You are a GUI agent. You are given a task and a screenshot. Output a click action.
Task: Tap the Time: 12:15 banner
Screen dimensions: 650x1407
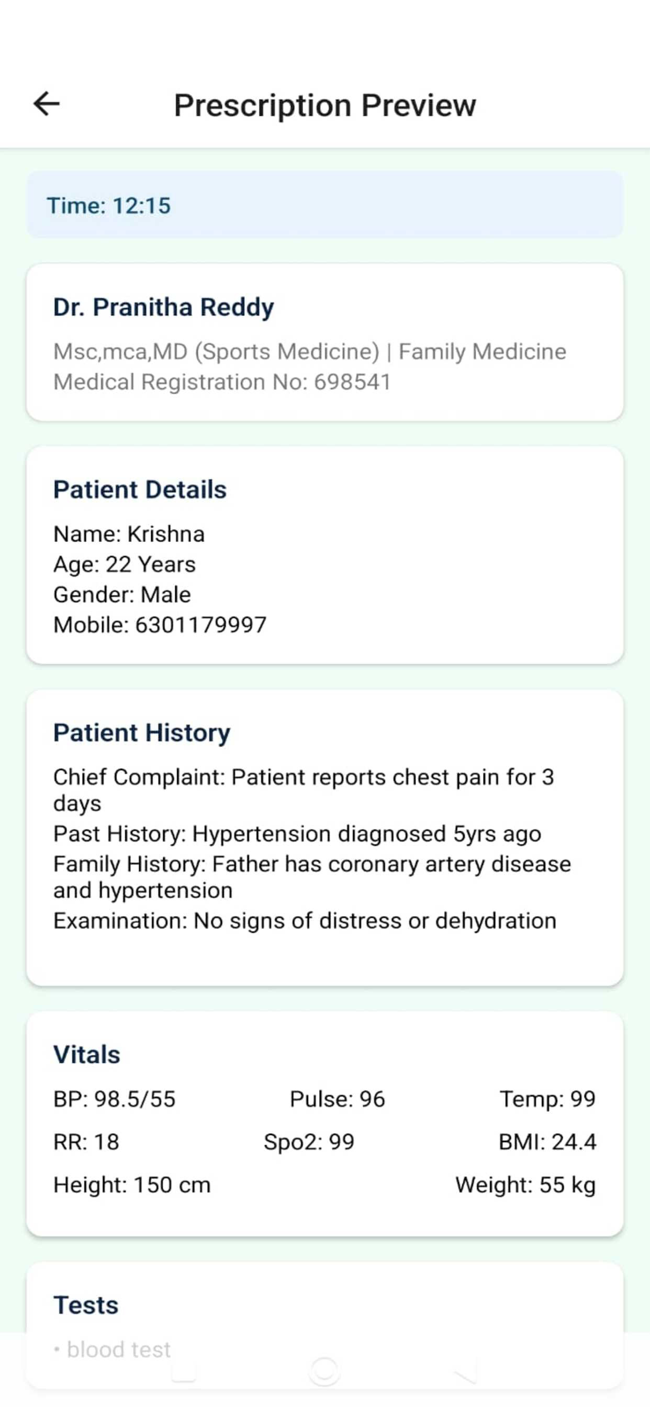tap(325, 205)
